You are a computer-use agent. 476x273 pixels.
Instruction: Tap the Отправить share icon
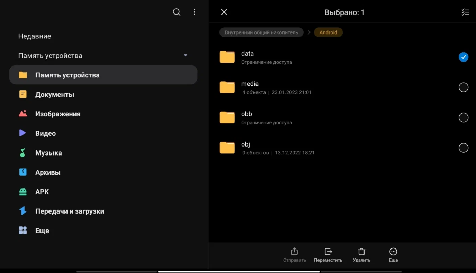[x=294, y=251]
